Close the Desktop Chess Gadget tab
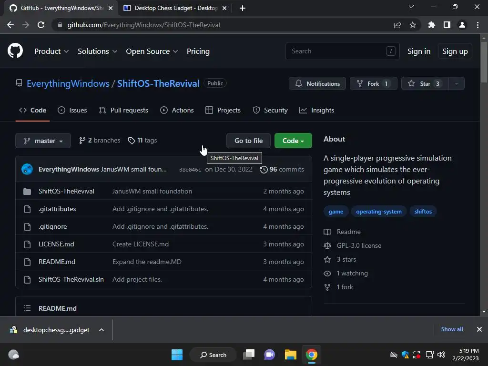Screen dimensions: 488x366 (224, 8)
